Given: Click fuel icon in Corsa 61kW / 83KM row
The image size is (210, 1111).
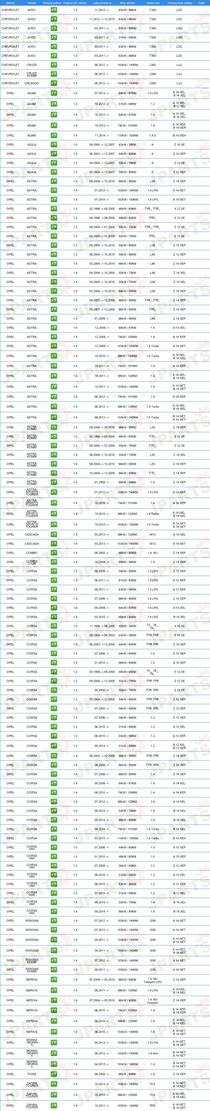Looking at the screenshot, I should [x=54, y=580].
